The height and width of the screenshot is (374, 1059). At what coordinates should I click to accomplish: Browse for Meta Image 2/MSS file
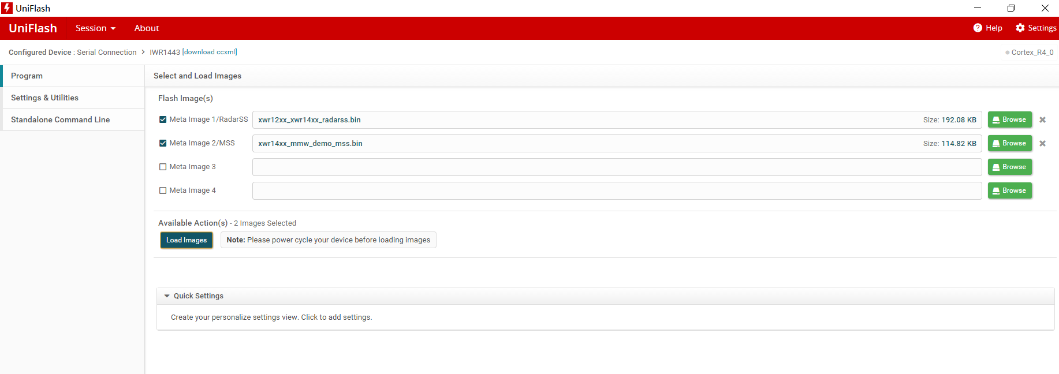(x=1009, y=143)
